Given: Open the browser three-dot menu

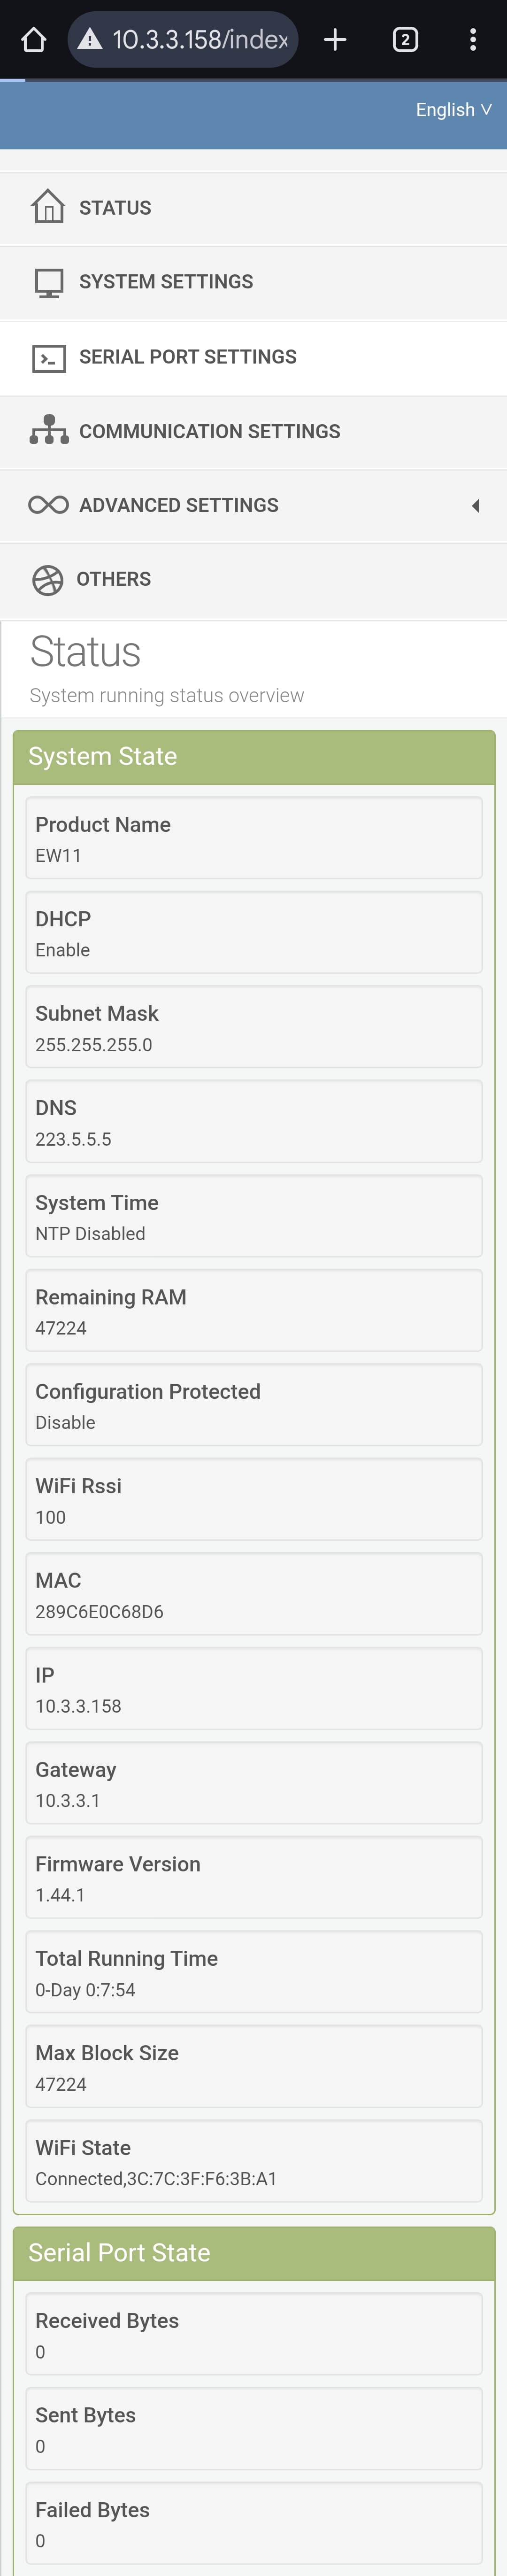Looking at the screenshot, I should point(473,40).
